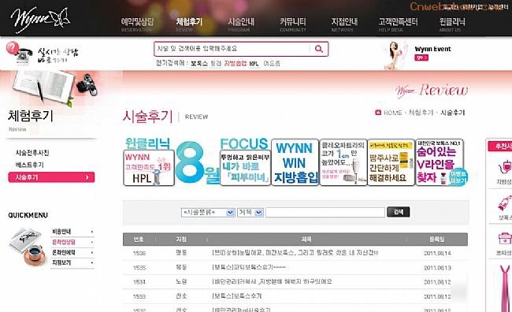Click the review search text field
The image size is (512, 312).
point(325,213)
